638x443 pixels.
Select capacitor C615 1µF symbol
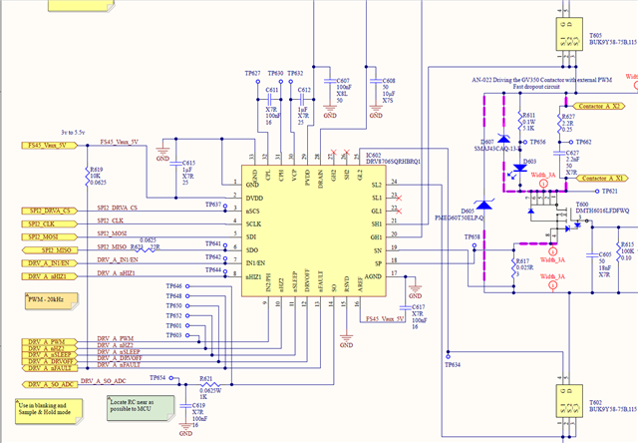[x=175, y=164]
